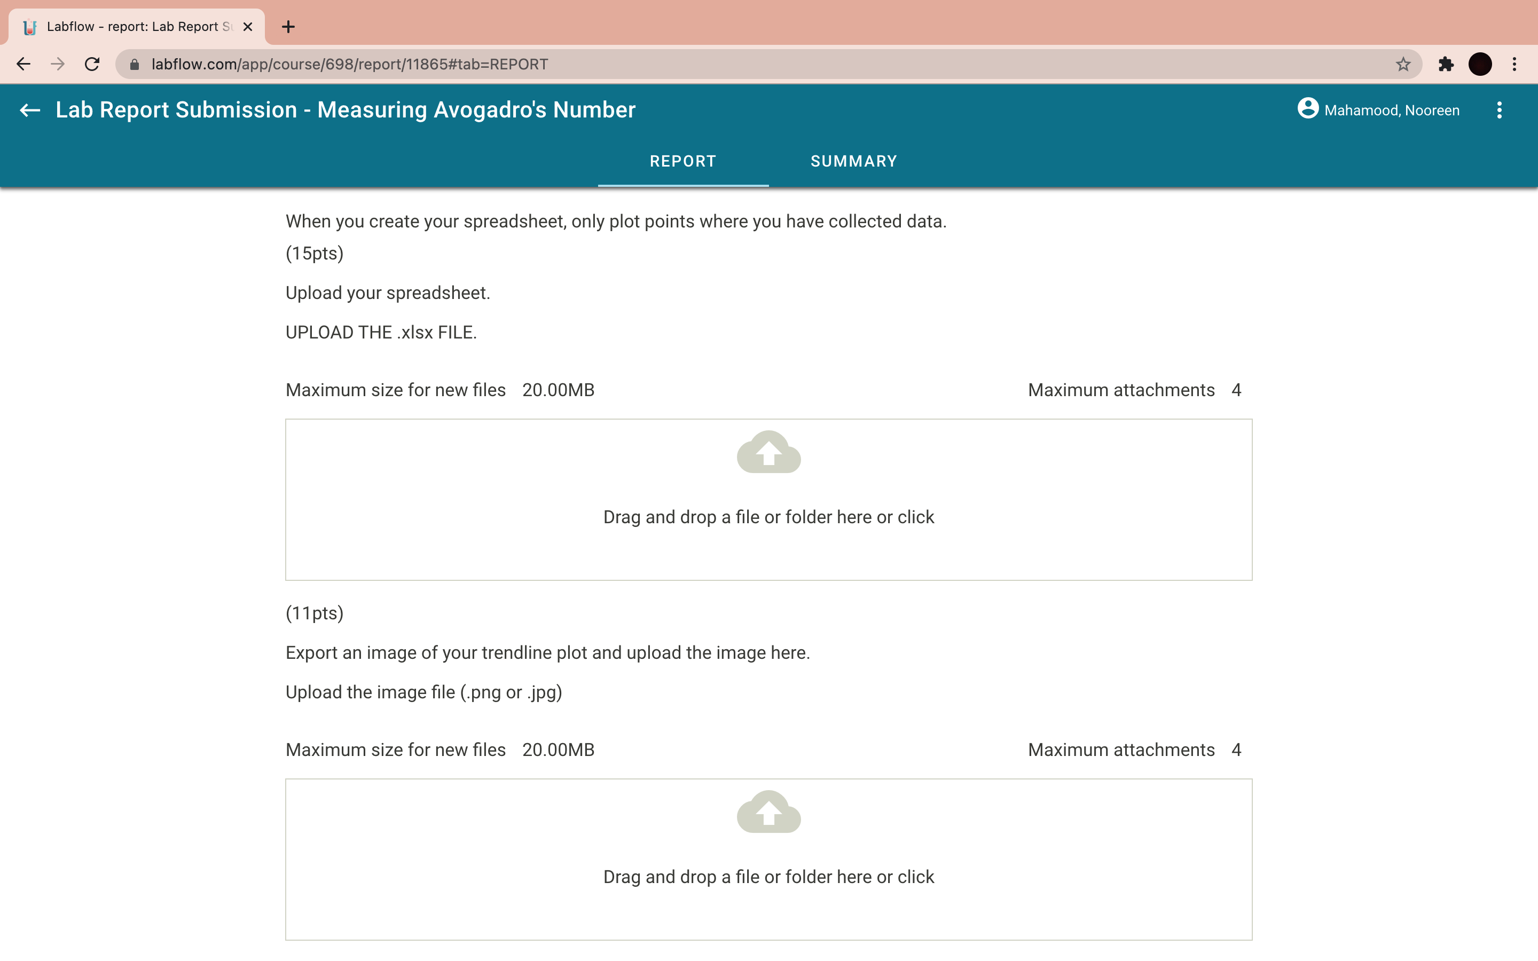Image resolution: width=1538 pixels, height=961 pixels.
Task: Open a new browser tab
Action: (288, 27)
